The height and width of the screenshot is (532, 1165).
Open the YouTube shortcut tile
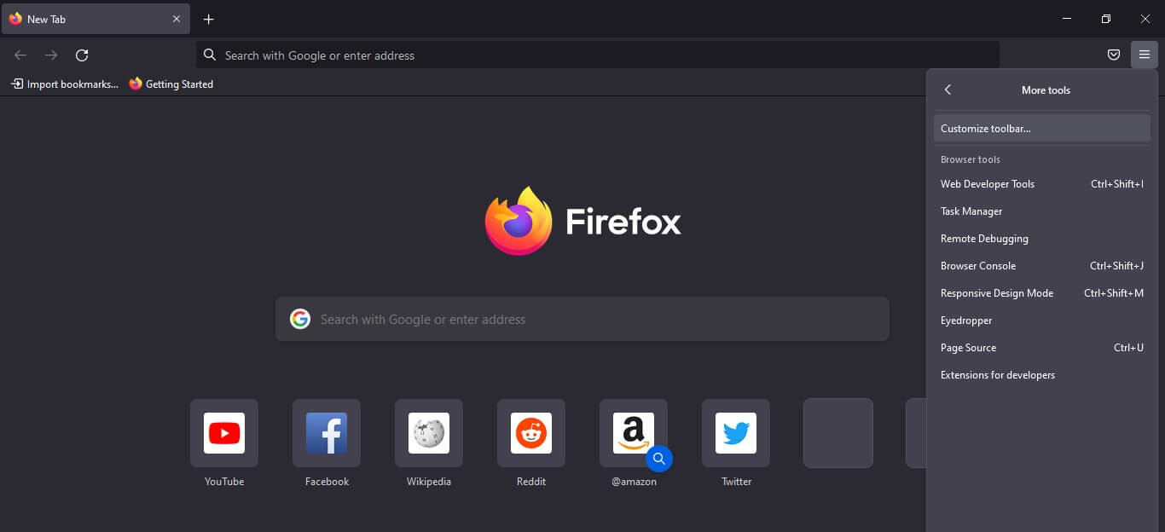point(223,433)
